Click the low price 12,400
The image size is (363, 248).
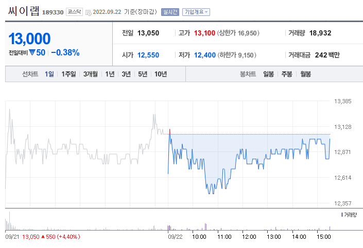[x=205, y=55]
